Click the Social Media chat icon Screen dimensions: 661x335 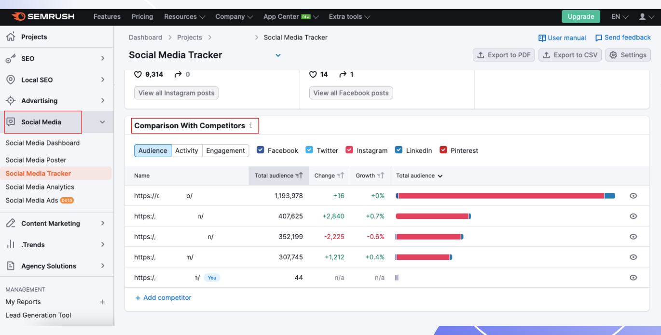(11, 122)
